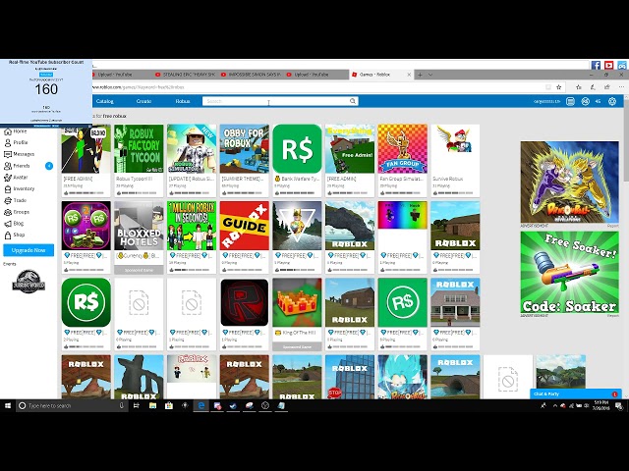Expand the tab preview chevron beside new tab
The width and height of the screenshot is (629, 471).
click(x=430, y=75)
